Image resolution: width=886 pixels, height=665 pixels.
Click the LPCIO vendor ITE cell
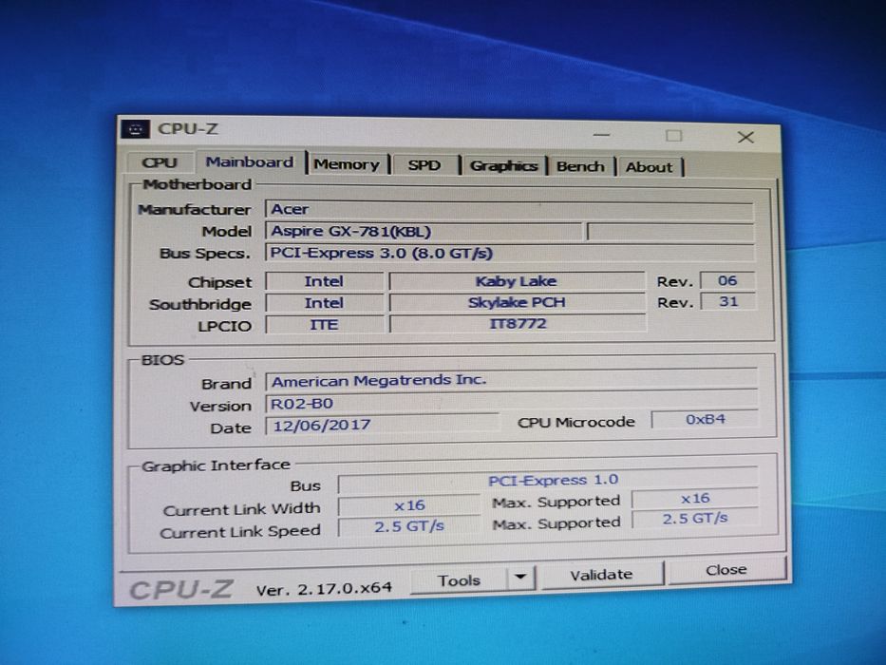click(x=325, y=325)
